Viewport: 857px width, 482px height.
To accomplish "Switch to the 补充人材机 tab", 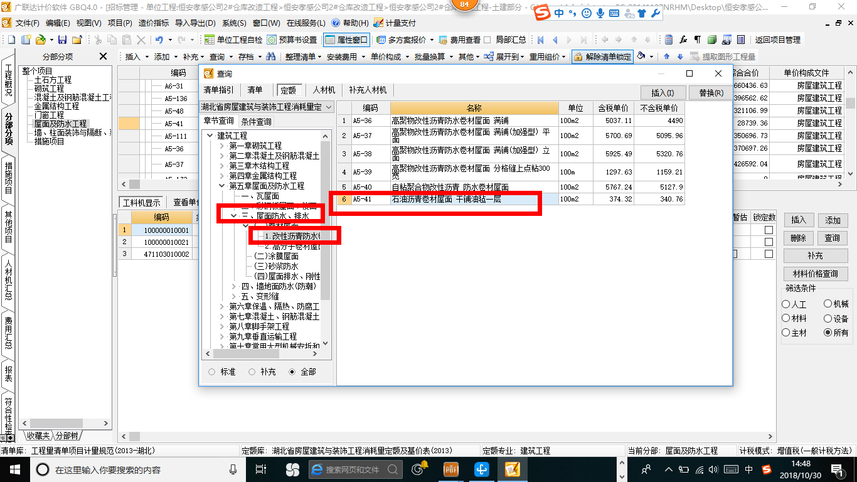I will [x=368, y=90].
